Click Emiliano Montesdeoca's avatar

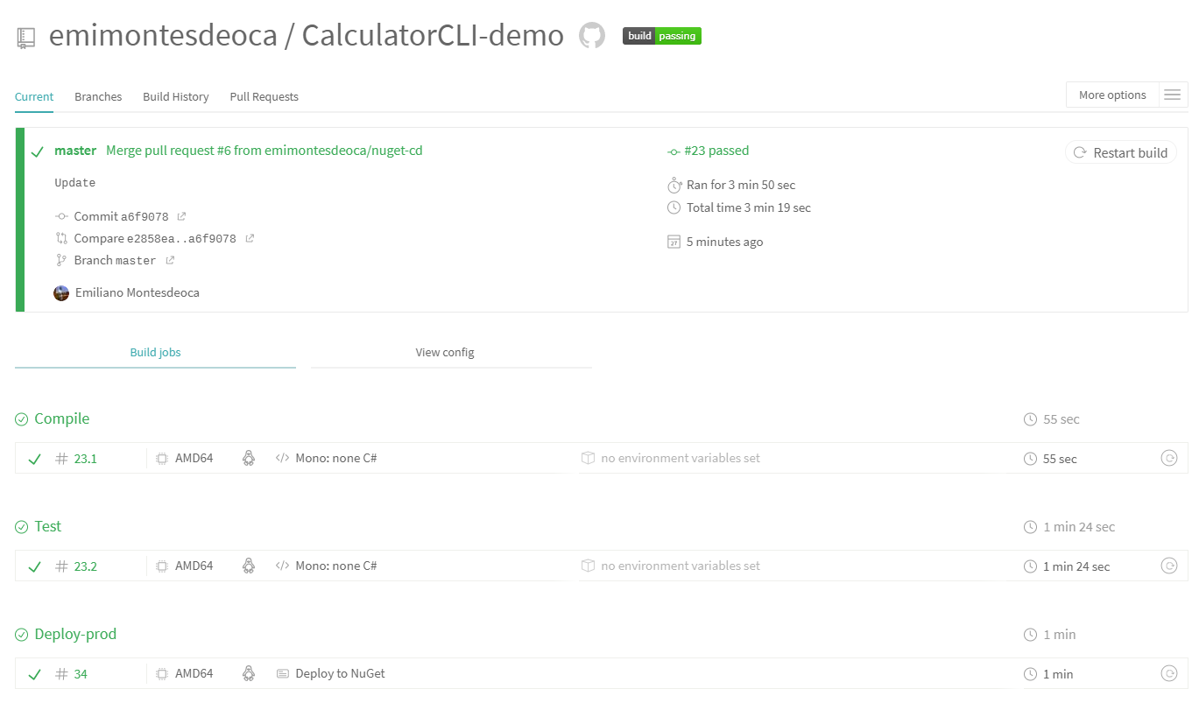pos(61,292)
